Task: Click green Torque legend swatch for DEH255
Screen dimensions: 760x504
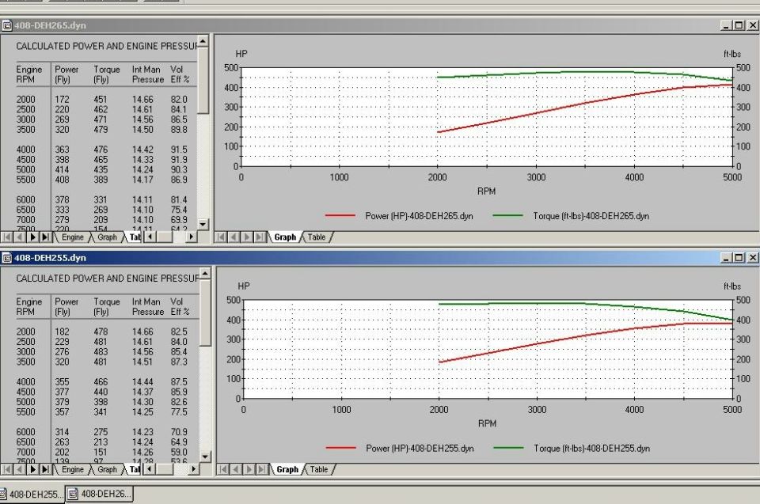Action: point(509,449)
